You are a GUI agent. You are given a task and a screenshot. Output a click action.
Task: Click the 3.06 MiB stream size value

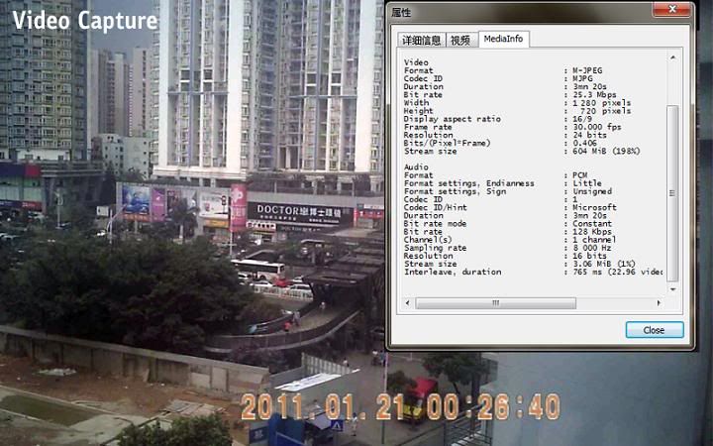(604, 264)
